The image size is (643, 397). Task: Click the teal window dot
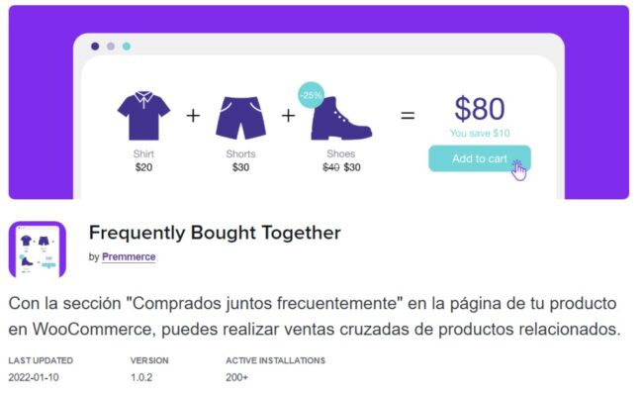tap(127, 47)
